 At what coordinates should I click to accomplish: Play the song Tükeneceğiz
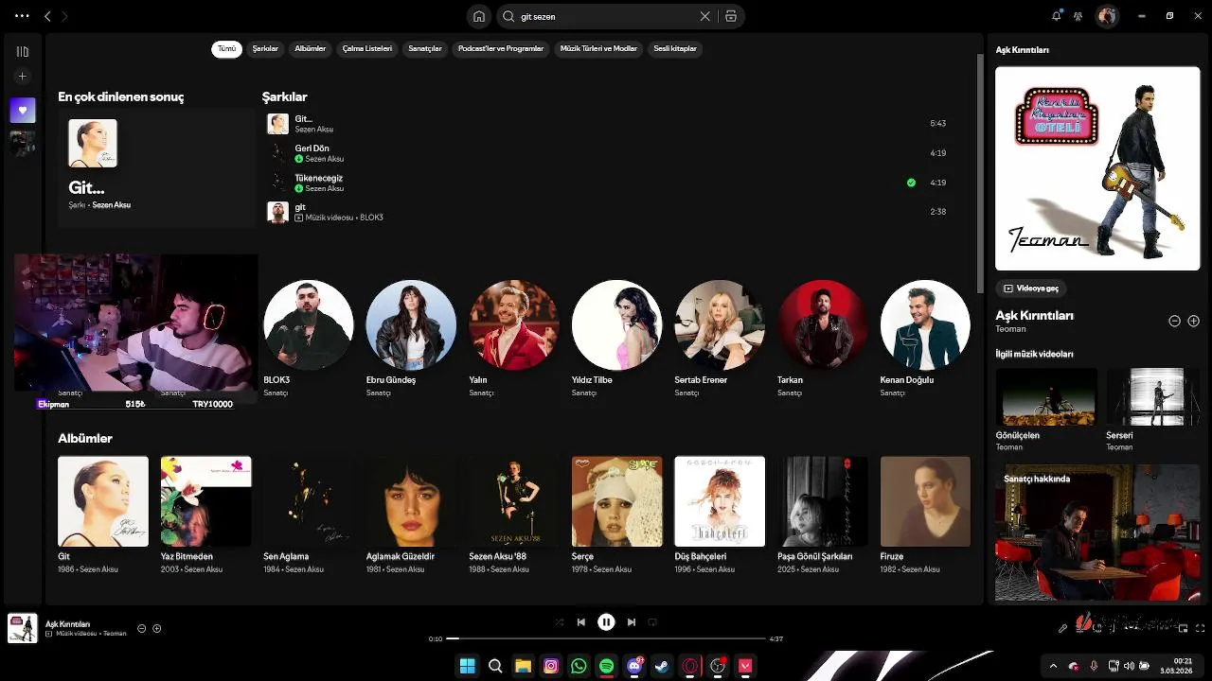[606, 183]
